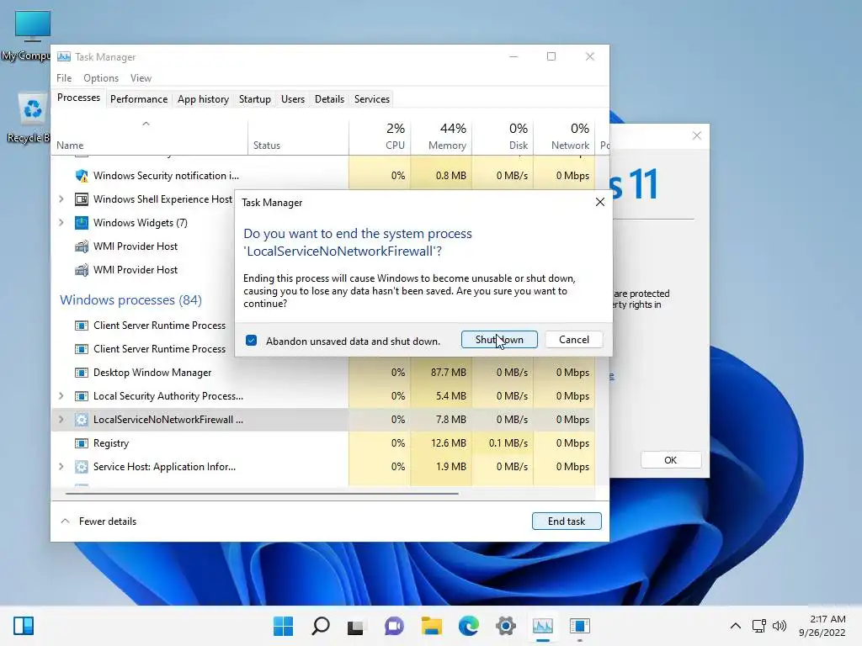Select the Registry process row
The image size is (862, 646).
[322, 443]
